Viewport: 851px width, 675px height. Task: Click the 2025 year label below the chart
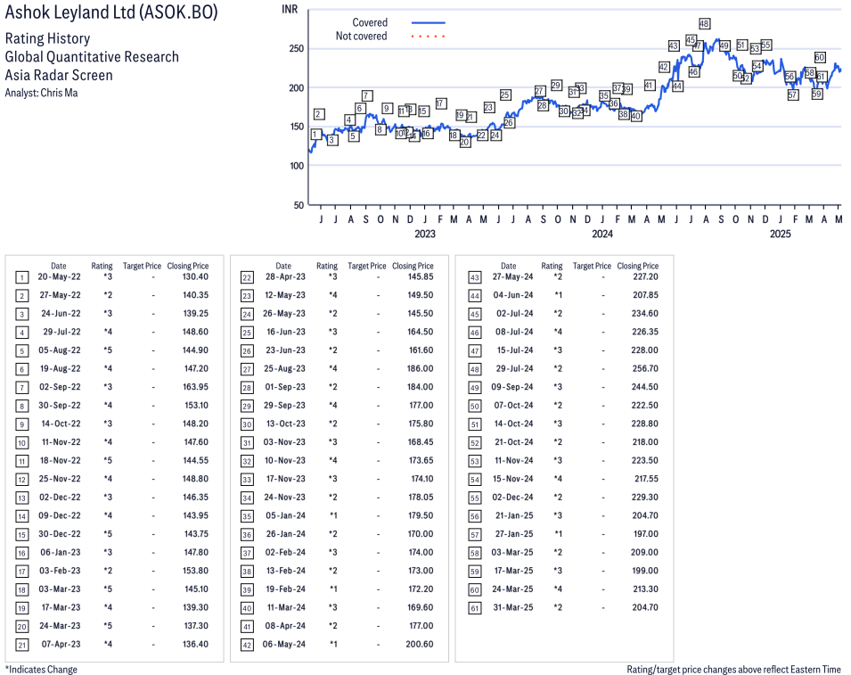point(781,234)
